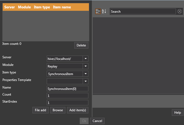Click the Browse button
The image size is (184, 125).
click(58, 110)
